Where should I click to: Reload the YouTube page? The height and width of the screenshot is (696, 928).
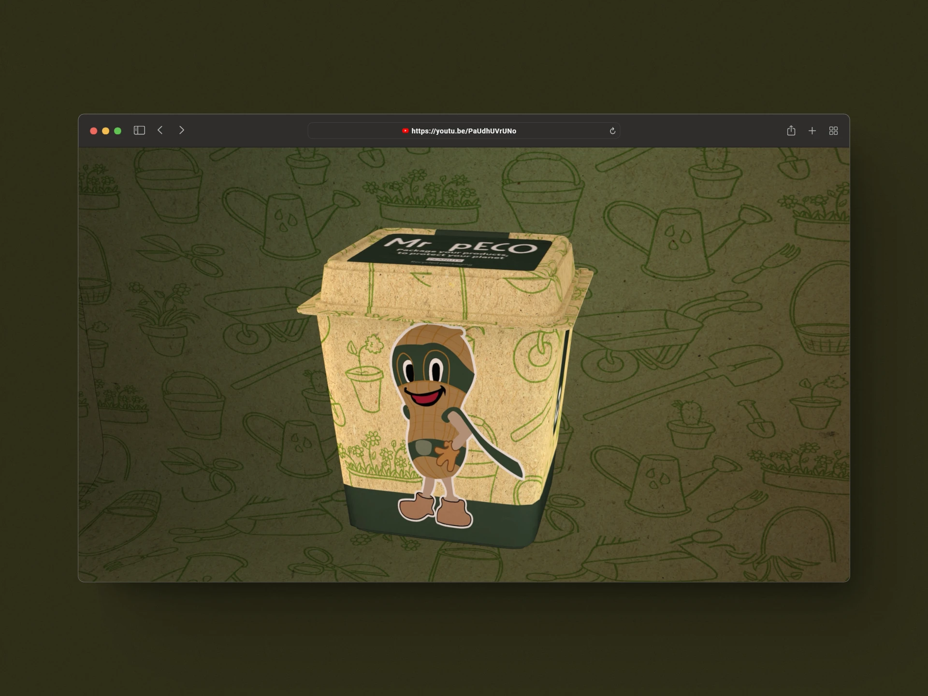612,131
